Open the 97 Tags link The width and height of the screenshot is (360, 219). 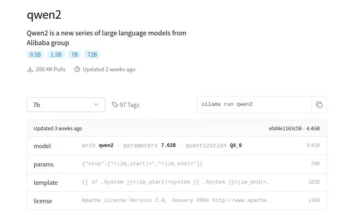(126, 105)
